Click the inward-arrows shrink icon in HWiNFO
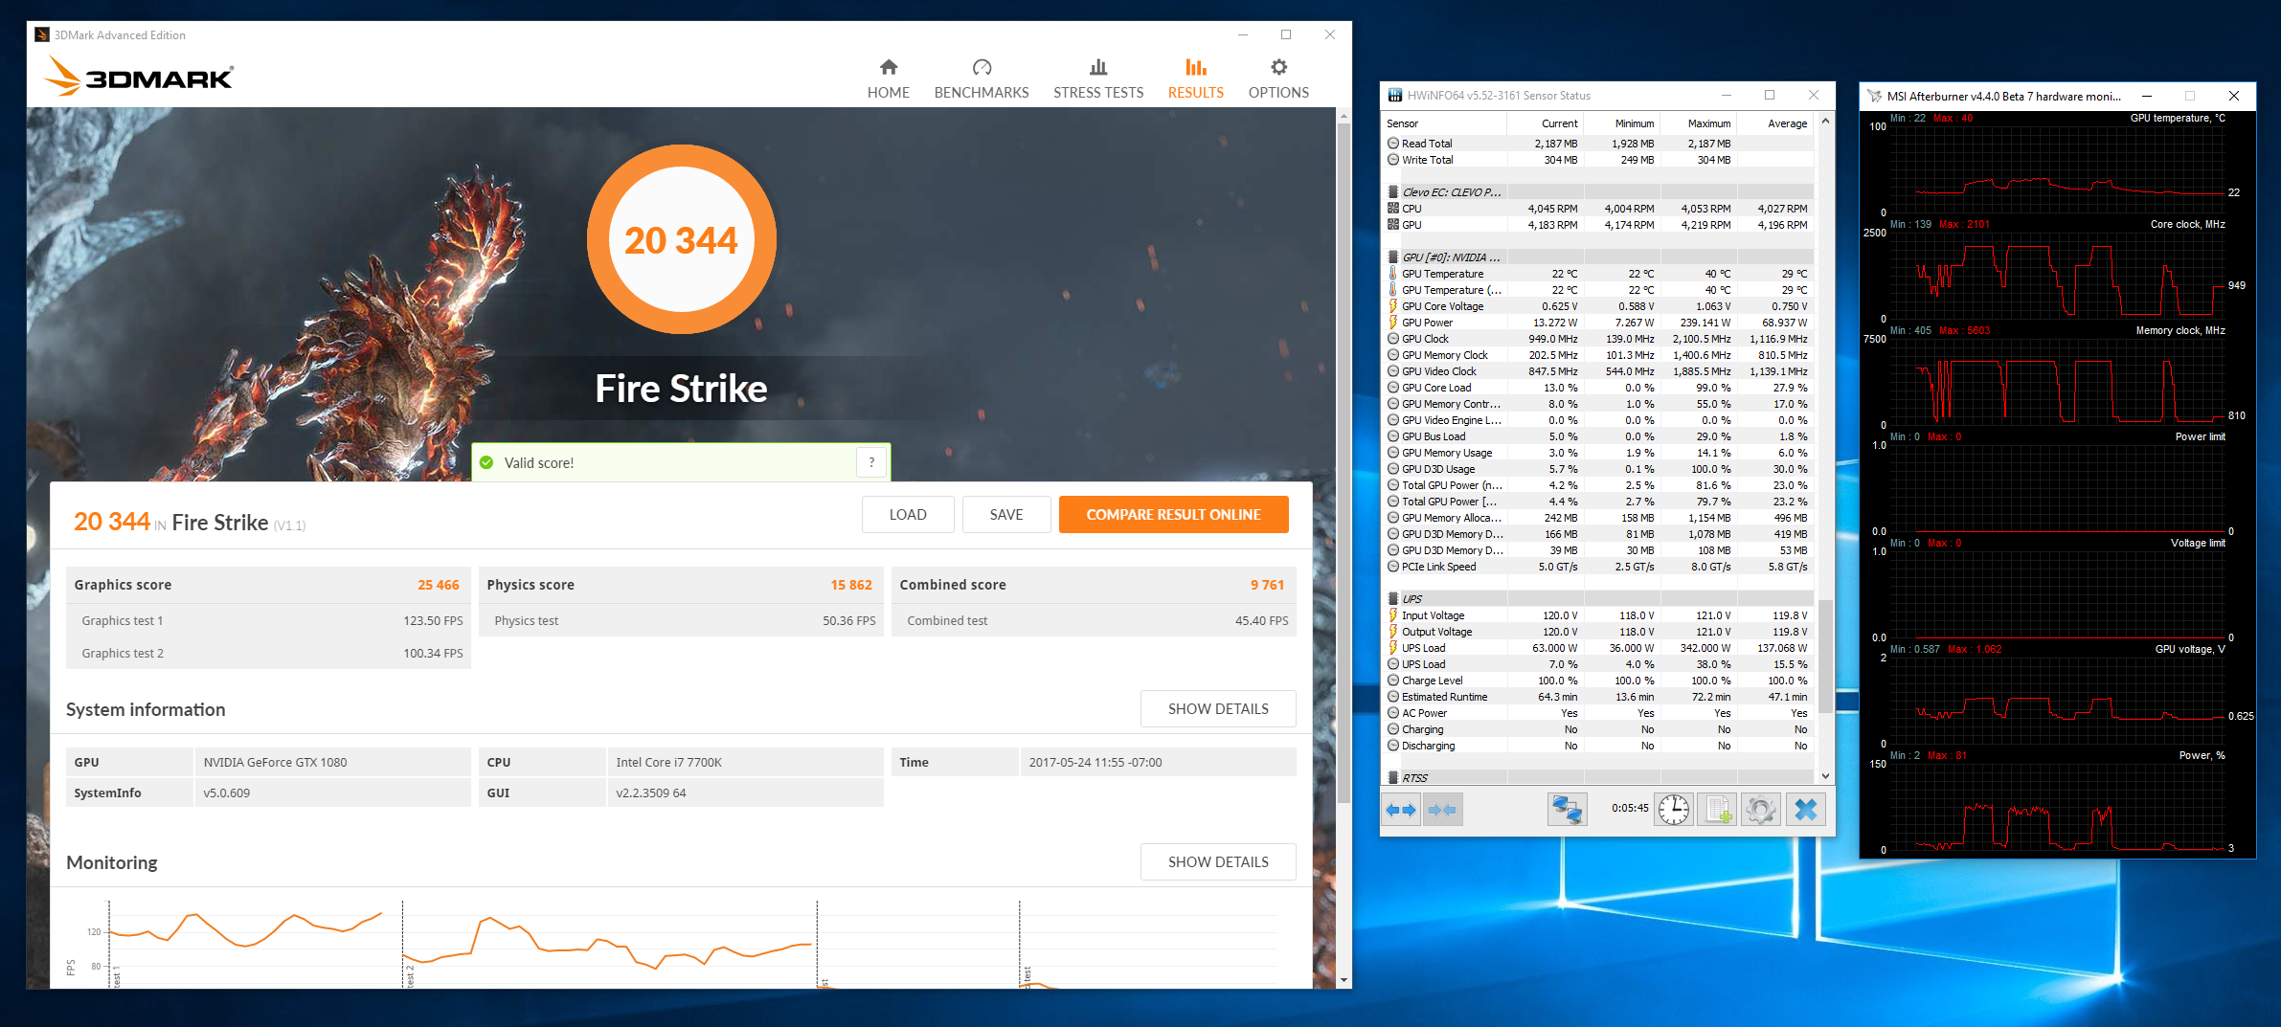This screenshot has height=1027, width=2281. 1442,810
